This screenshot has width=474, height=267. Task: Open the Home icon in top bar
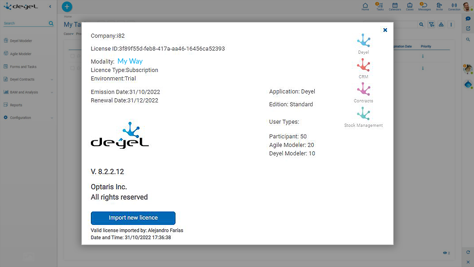tap(365, 6)
